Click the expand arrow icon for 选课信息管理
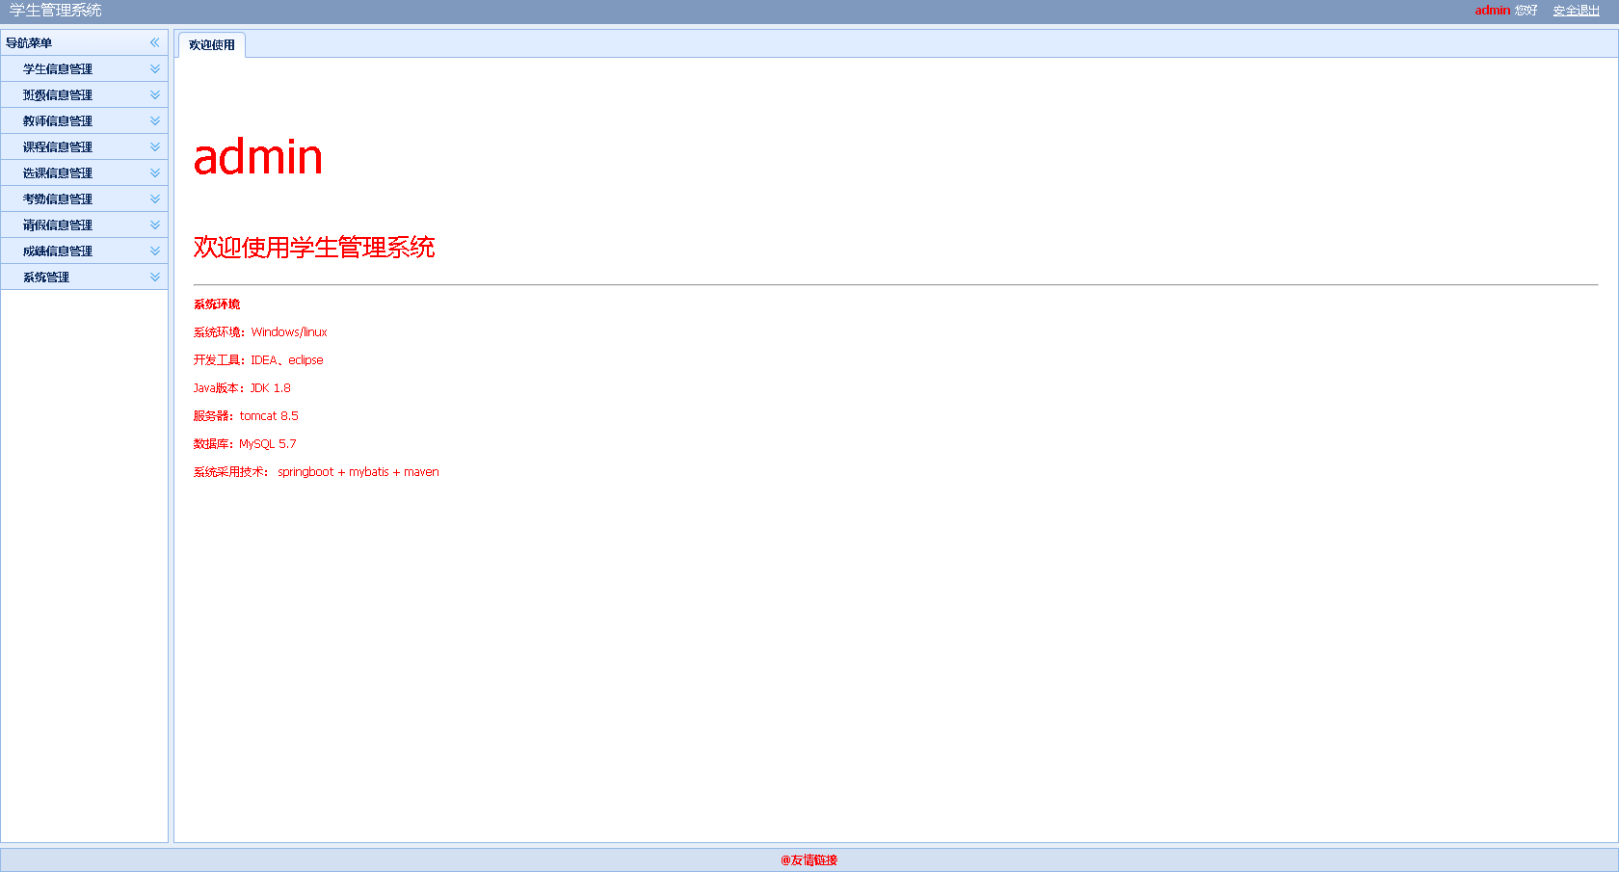Screen dimensions: 1619x872 tap(155, 173)
